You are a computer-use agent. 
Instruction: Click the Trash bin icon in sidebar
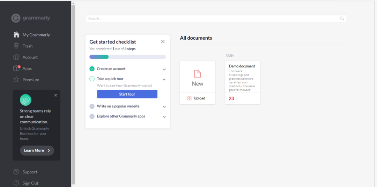[16, 46]
